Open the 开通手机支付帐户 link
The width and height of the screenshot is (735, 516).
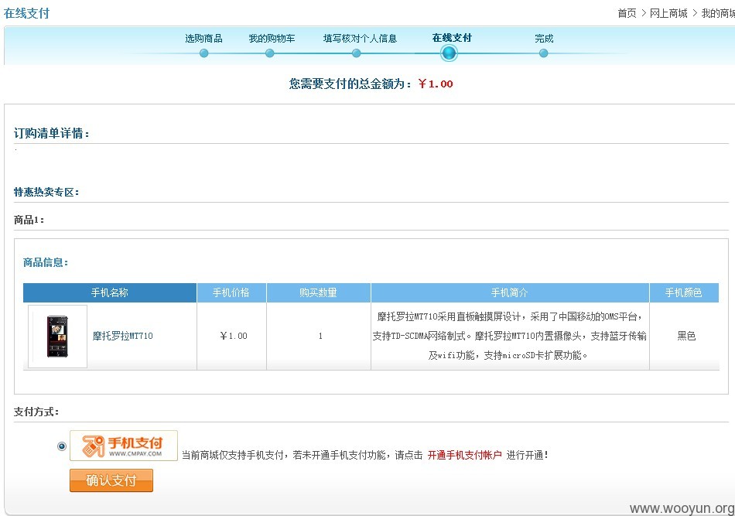tap(464, 455)
